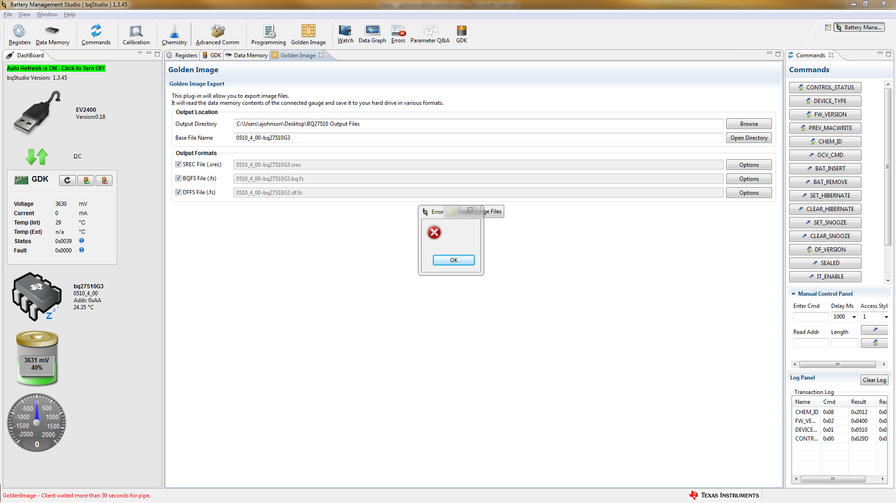
Task: Open the Watch window
Action: click(345, 34)
